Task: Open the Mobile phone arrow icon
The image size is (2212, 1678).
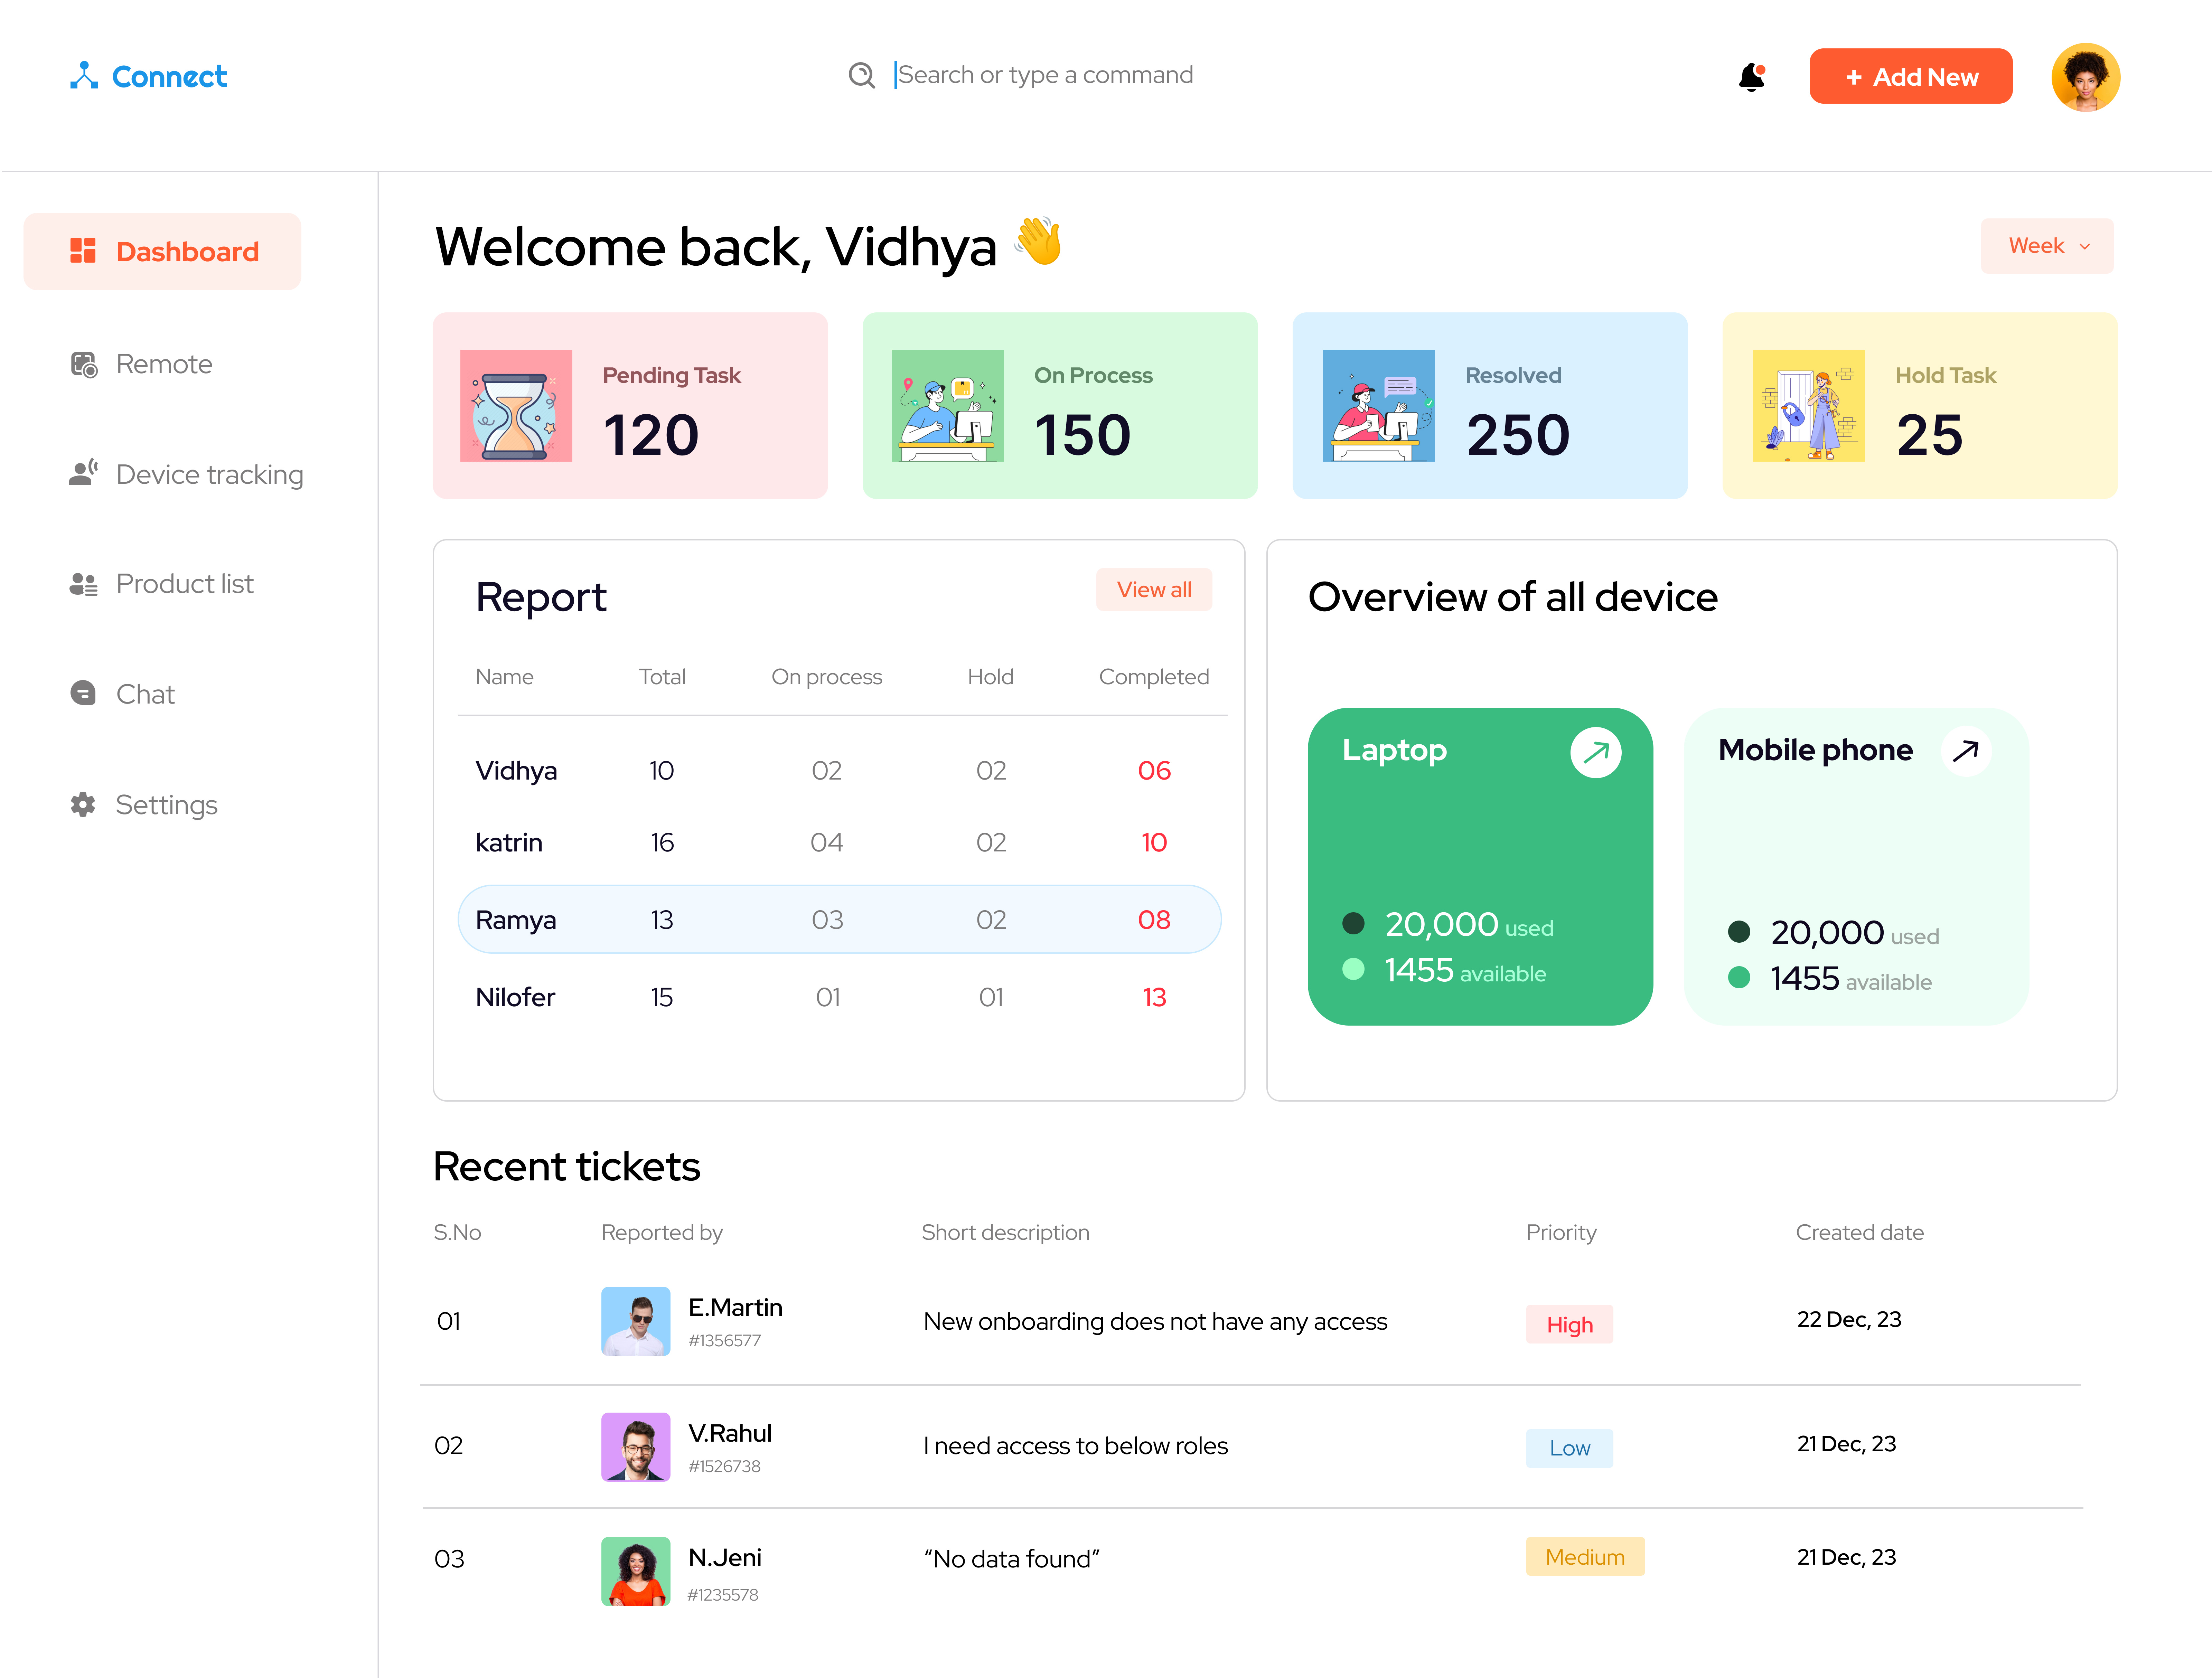Action: (1966, 751)
